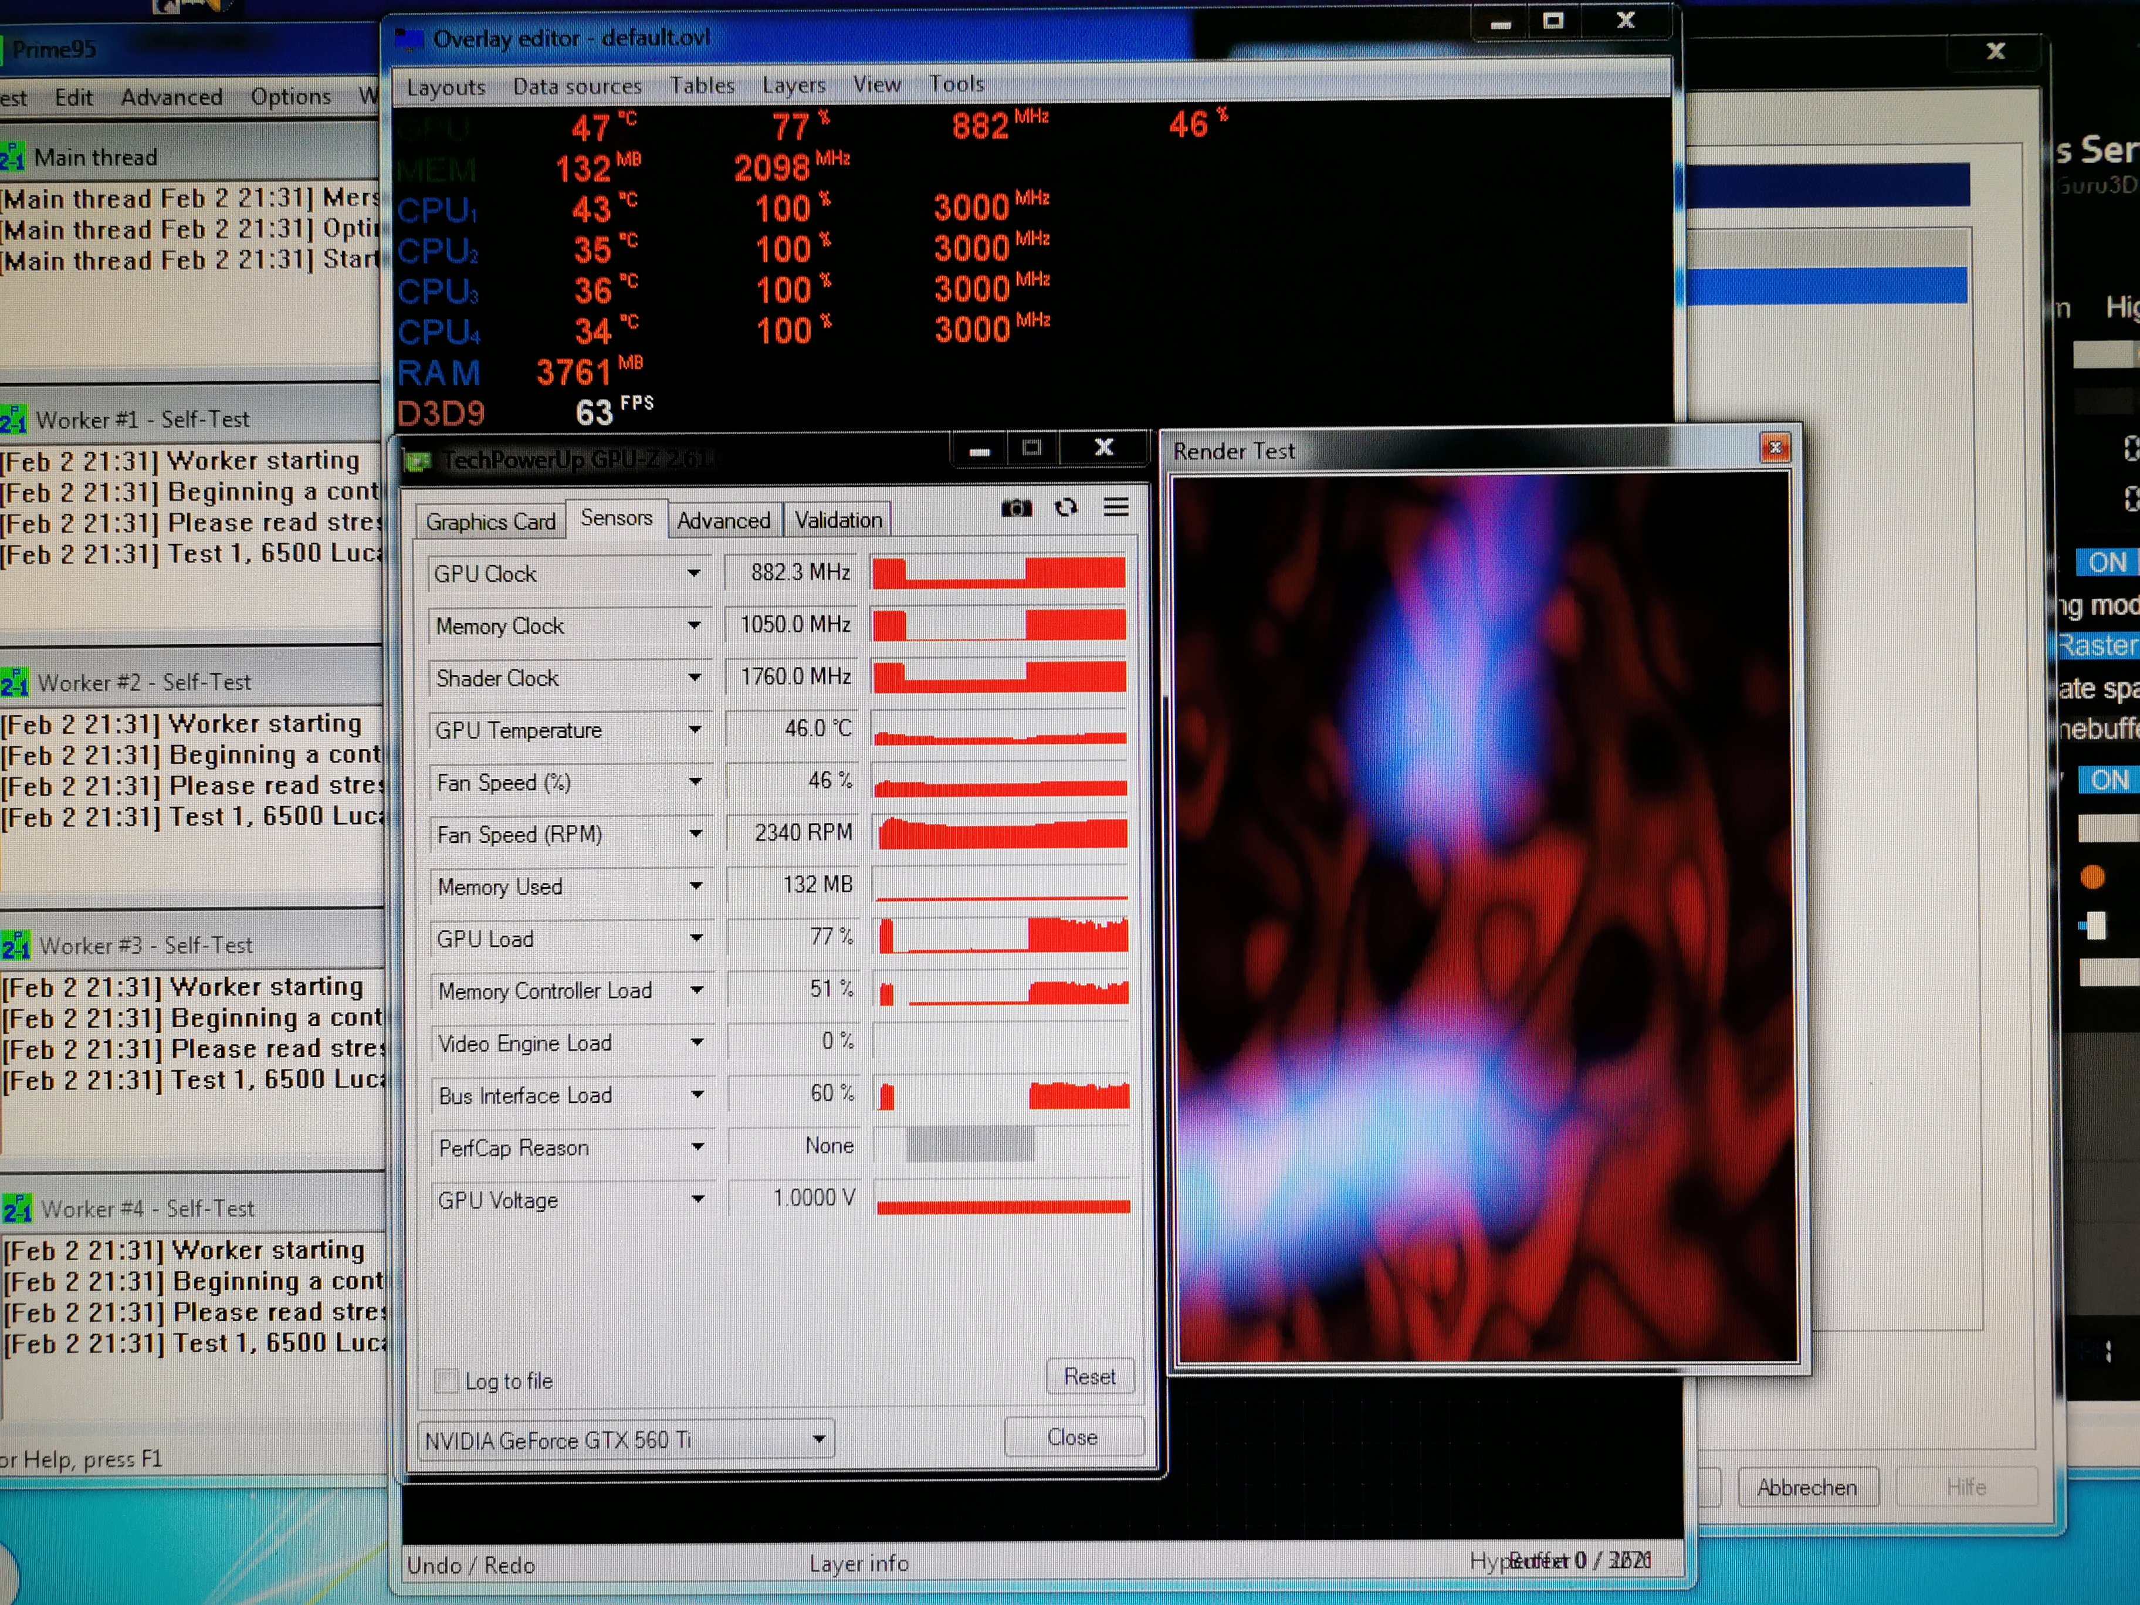Click the GPU-Z screenshot camera icon

(1016, 508)
